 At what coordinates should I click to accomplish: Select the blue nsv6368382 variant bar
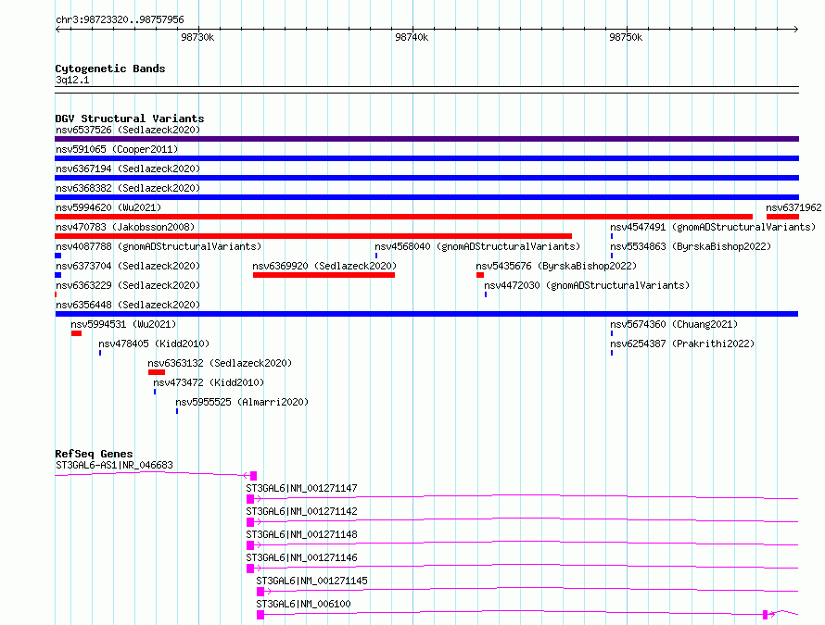point(426,197)
